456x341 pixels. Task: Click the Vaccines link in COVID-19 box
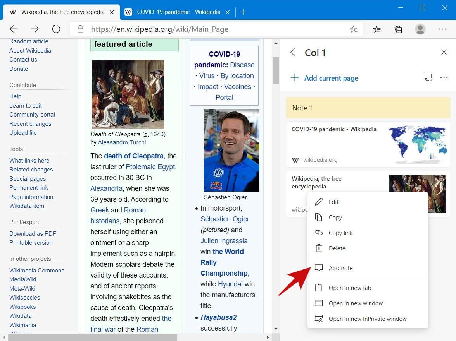click(x=238, y=86)
